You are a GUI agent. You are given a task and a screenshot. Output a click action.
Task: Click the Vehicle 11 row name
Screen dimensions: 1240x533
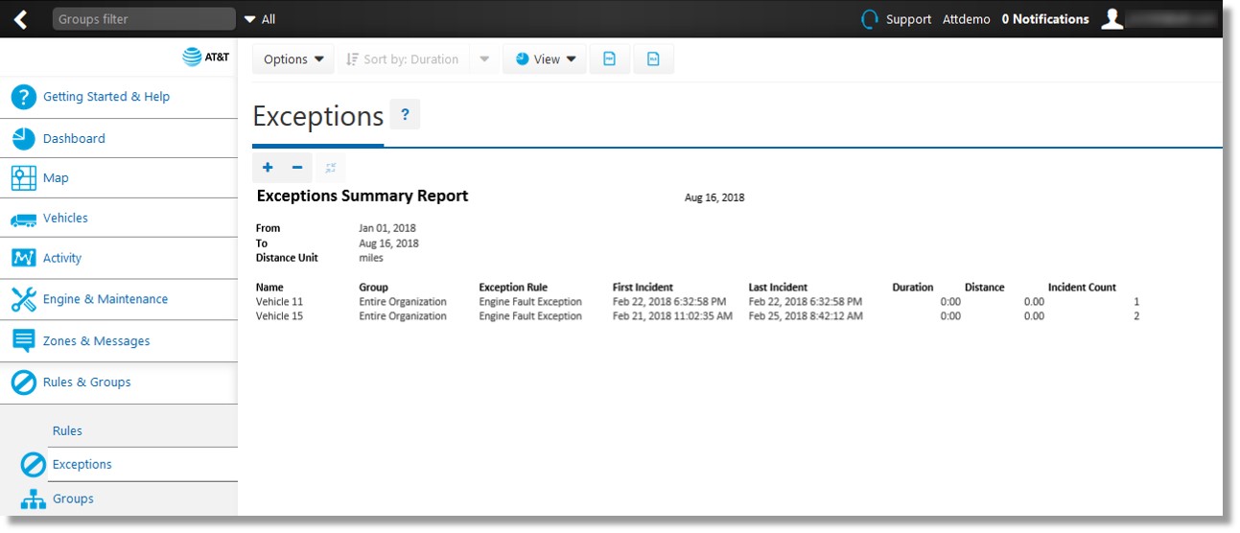pos(279,301)
